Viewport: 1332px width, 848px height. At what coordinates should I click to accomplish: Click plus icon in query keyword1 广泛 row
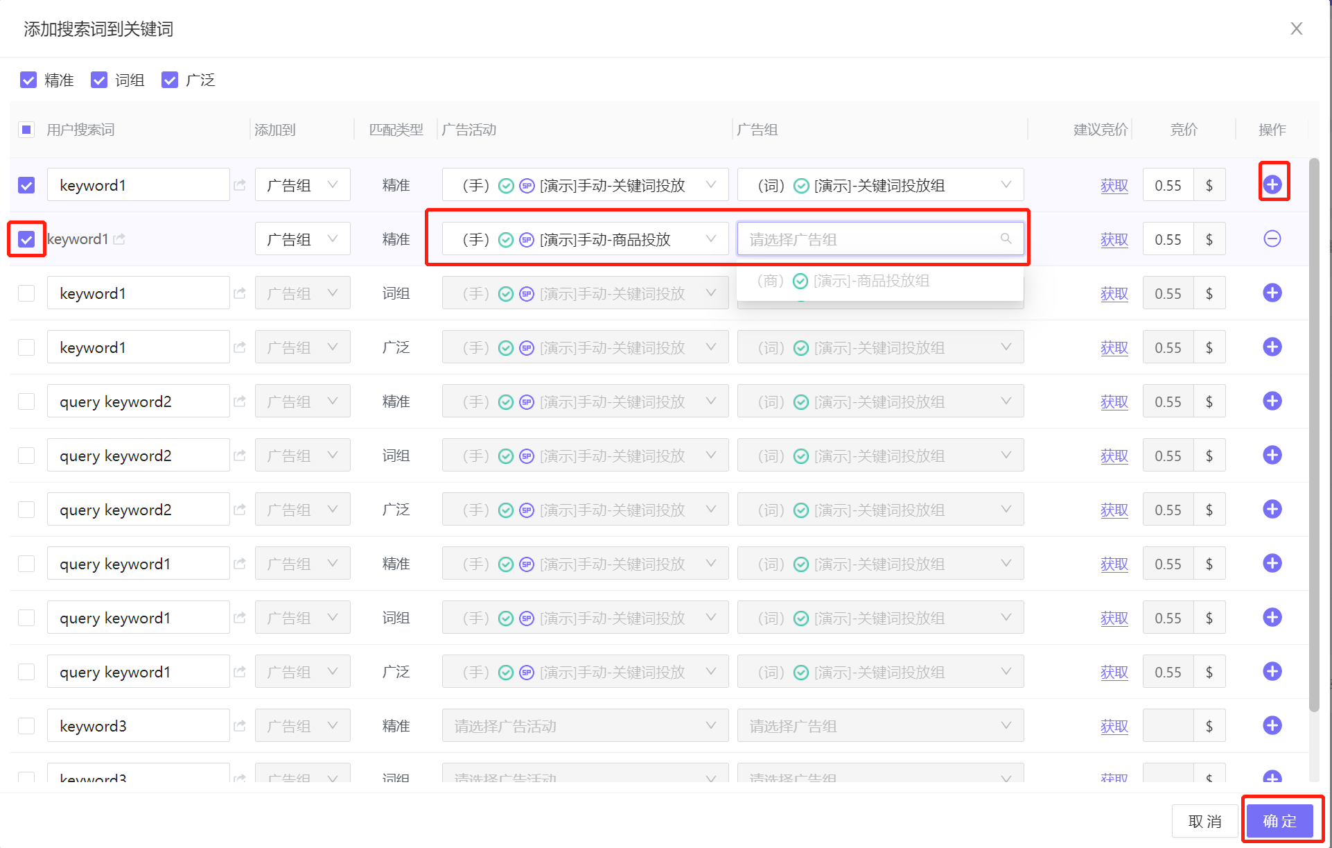click(x=1272, y=671)
